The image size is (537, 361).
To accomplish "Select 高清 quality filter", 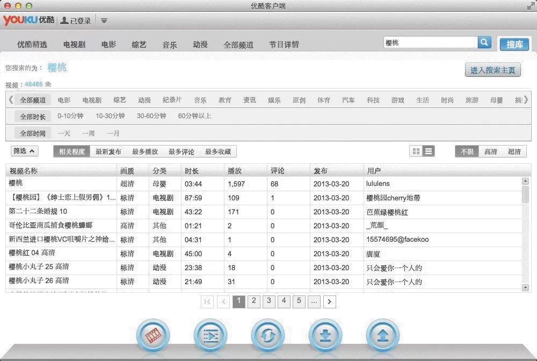I will tap(490, 151).
